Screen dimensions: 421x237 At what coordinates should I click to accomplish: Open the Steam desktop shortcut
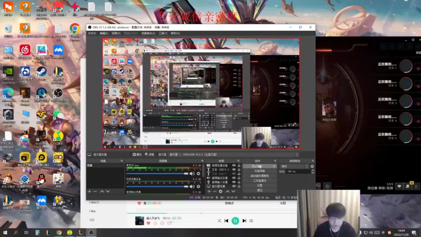tap(42, 74)
